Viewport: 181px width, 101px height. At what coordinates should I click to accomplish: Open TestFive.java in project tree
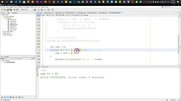13,20
